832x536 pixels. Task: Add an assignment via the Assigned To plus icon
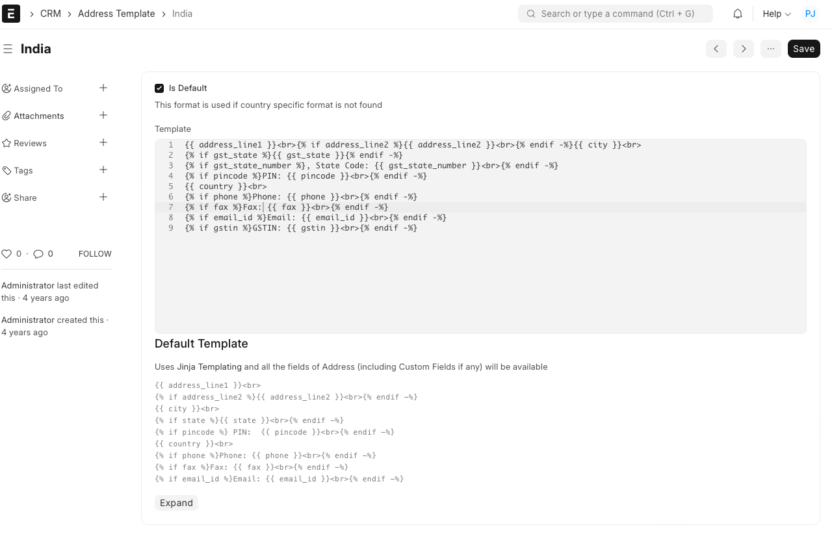point(103,88)
